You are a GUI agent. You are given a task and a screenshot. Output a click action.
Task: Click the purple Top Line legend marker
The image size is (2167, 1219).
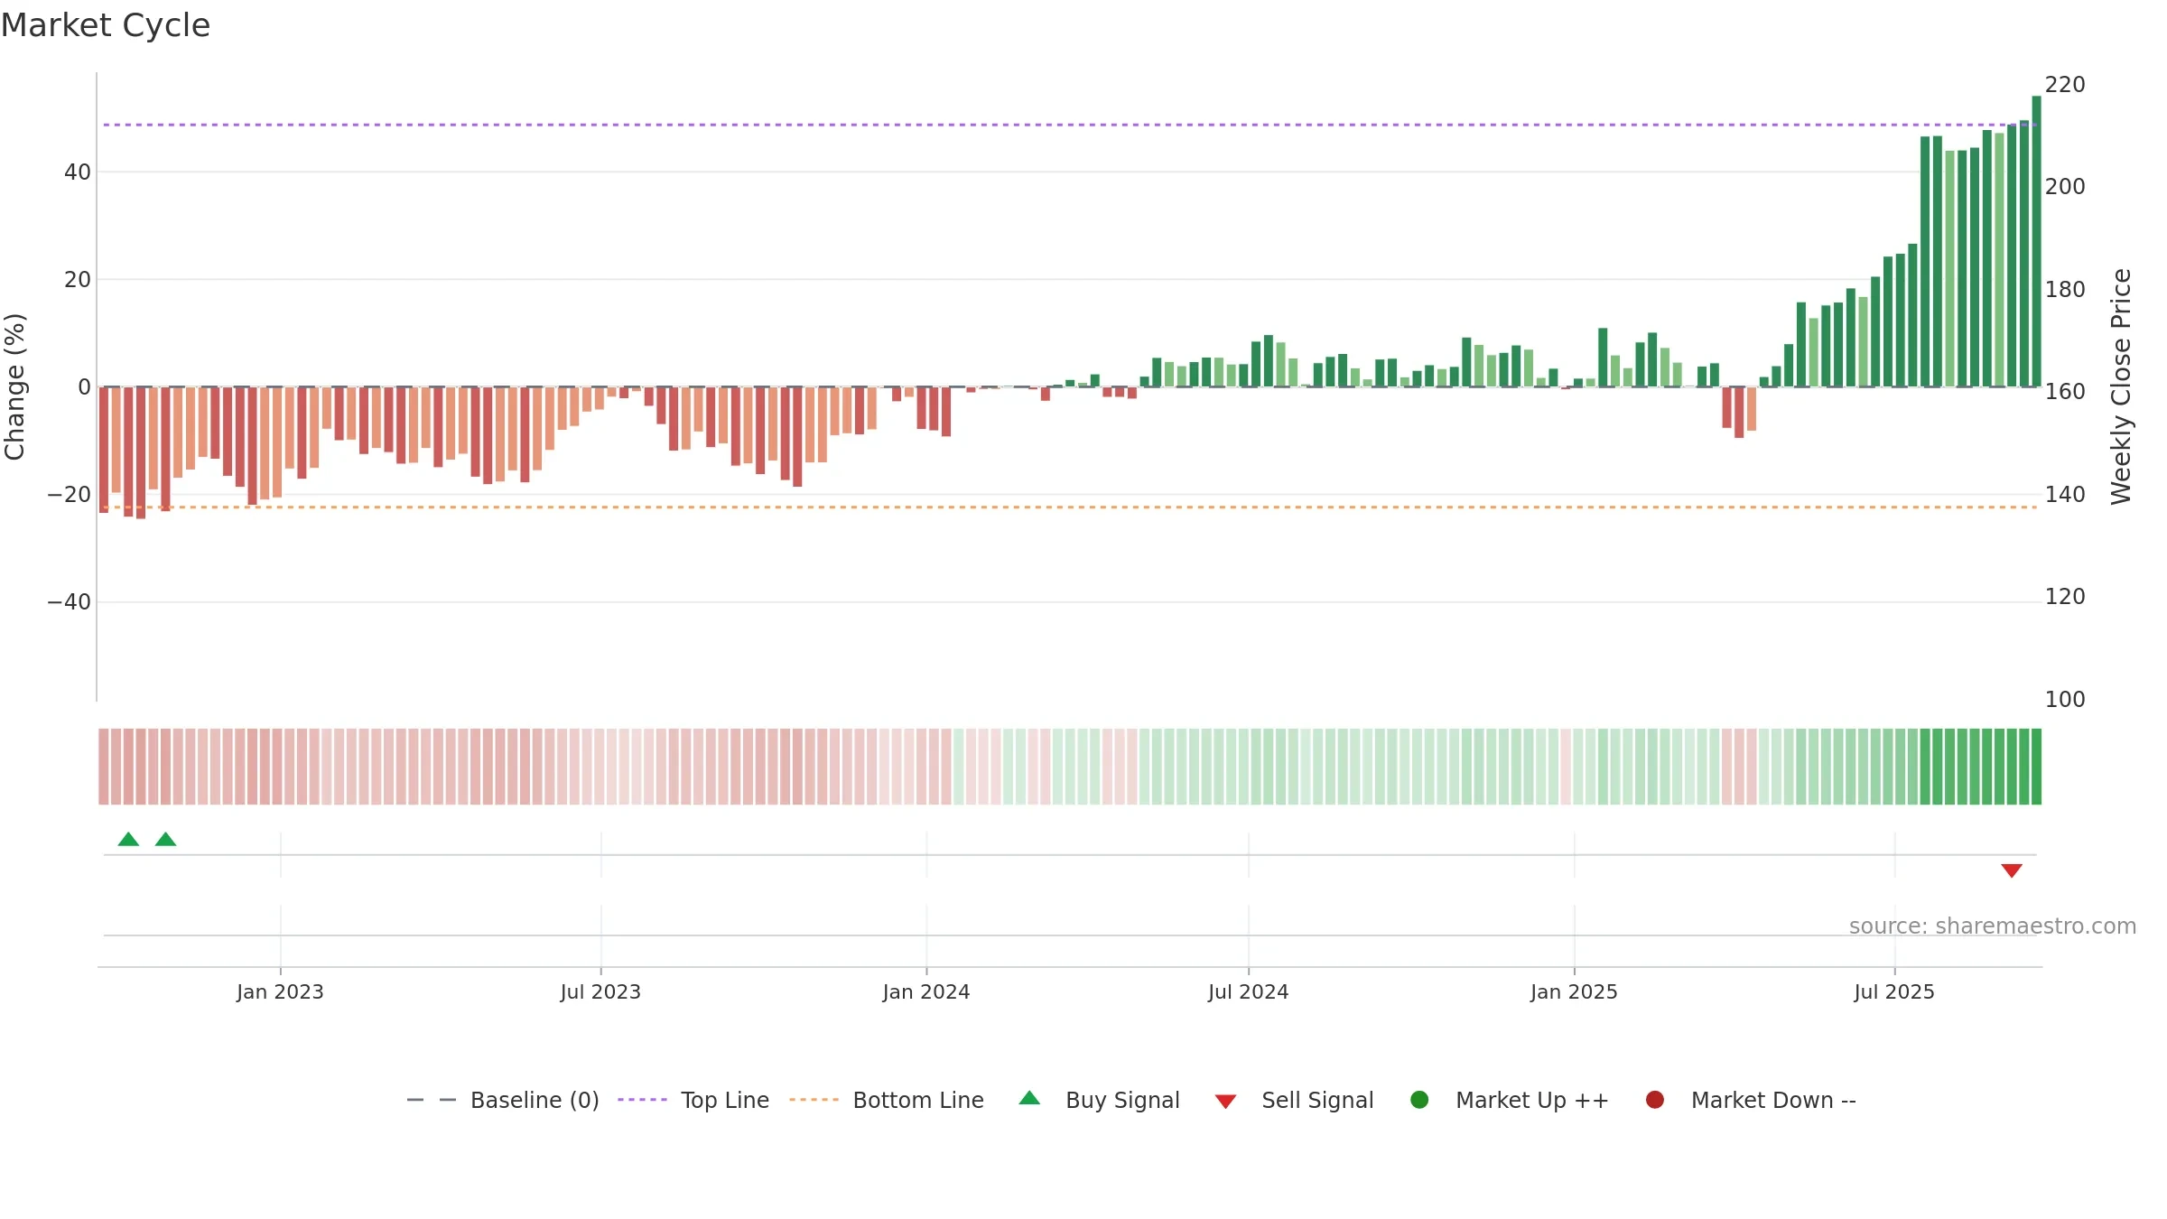[x=642, y=1100]
